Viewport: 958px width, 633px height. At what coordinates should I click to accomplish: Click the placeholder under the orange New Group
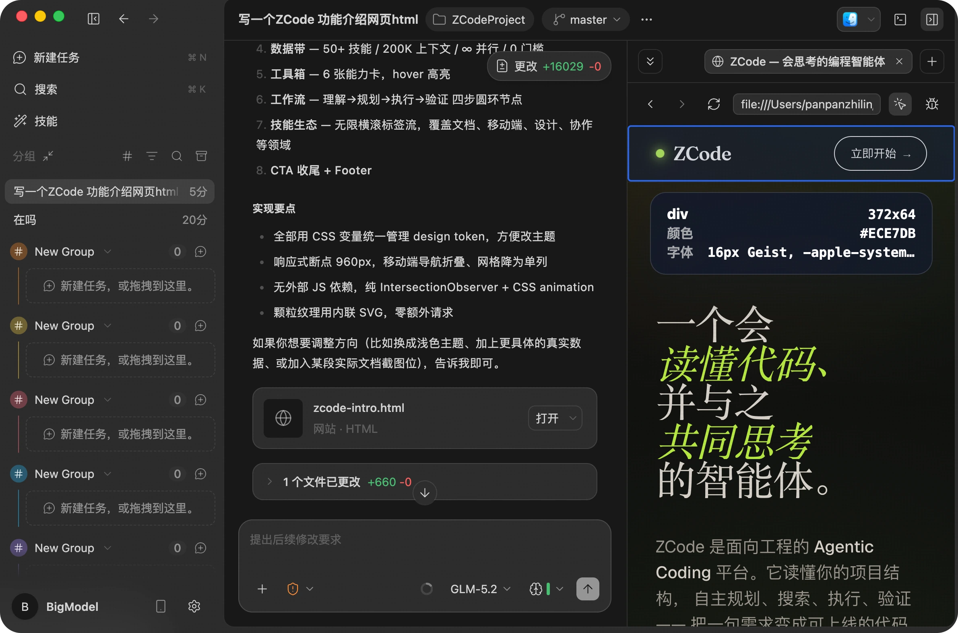120,286
